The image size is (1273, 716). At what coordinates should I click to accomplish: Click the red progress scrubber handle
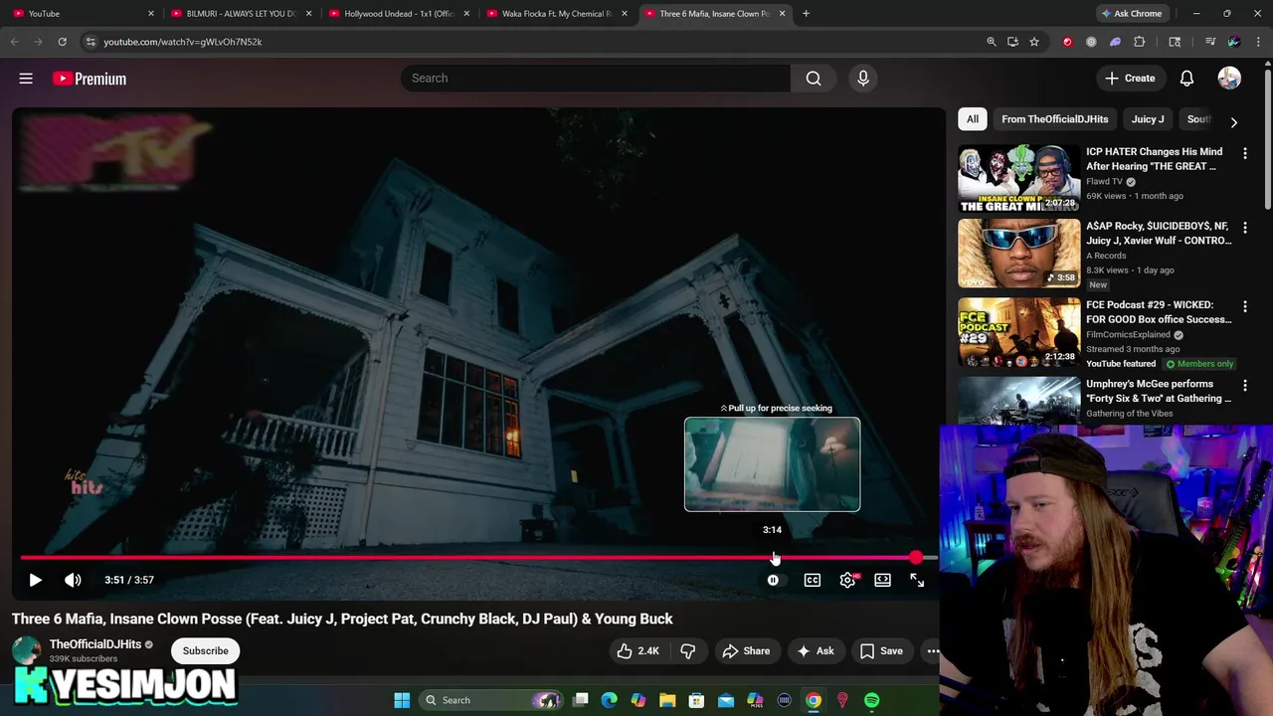(916, 558)
